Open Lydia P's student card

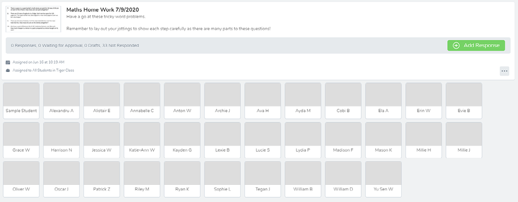303,140
